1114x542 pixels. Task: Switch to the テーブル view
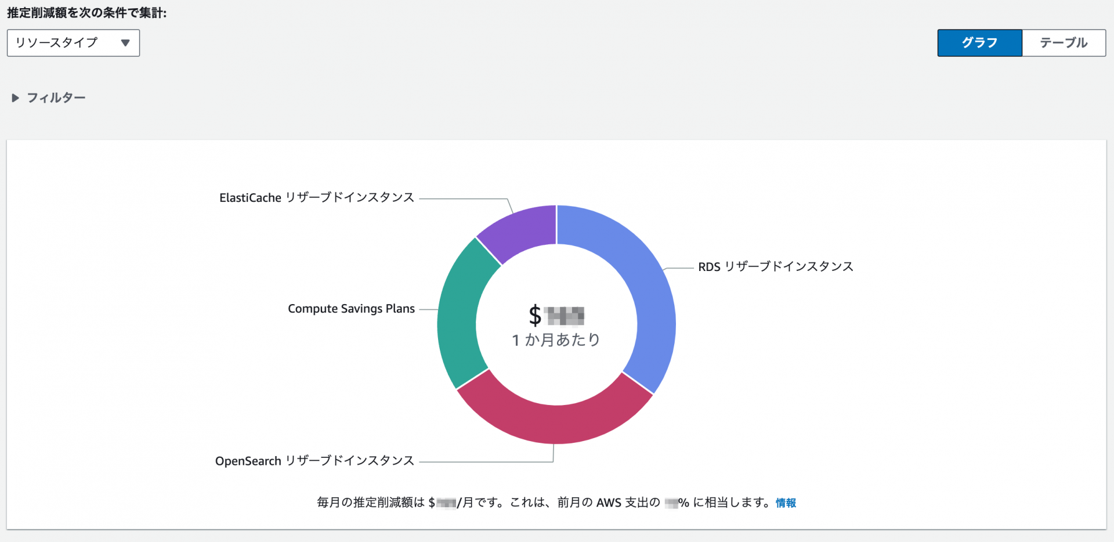coord(1063,42)
